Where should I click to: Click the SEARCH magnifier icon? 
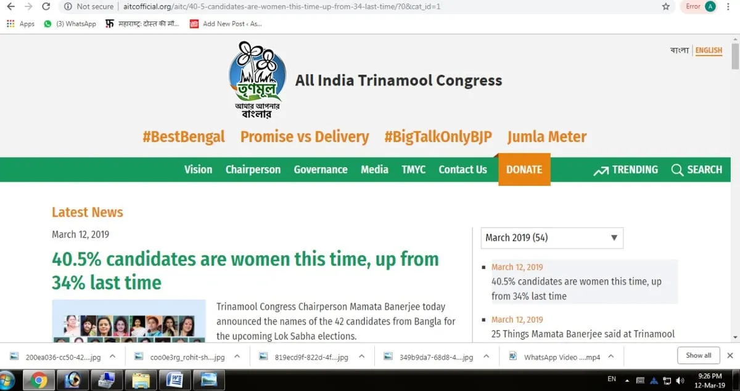[677, 170]
